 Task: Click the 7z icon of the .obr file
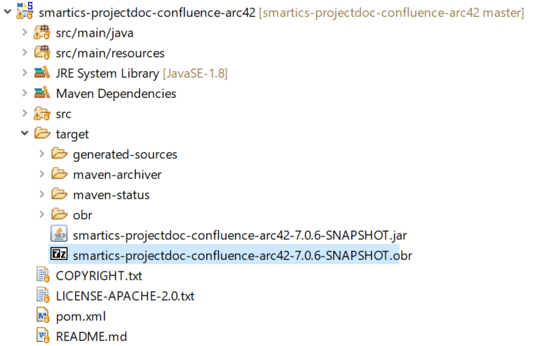pyautogui.click(x=59, y=255)
